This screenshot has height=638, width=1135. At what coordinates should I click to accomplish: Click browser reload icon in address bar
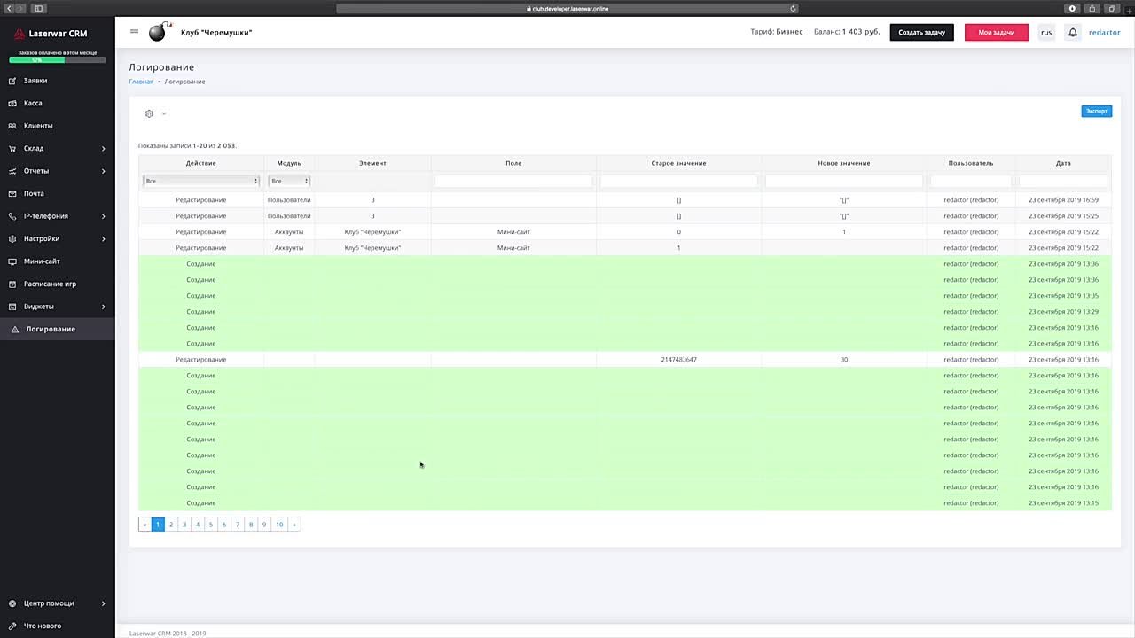pos(793,8)
